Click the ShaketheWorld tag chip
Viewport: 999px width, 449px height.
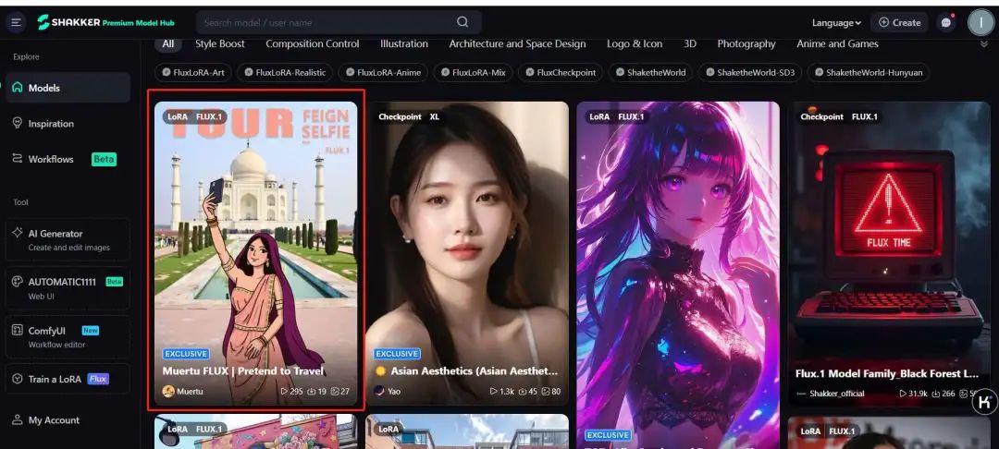[x=650, y=72]
